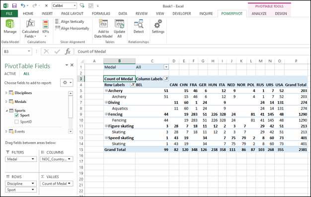Uncheck the Sport field checkbox

[x=17, y=115]
